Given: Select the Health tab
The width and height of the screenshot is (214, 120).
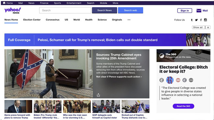Looking at the screenshot, I should click(x=89, y=20).
